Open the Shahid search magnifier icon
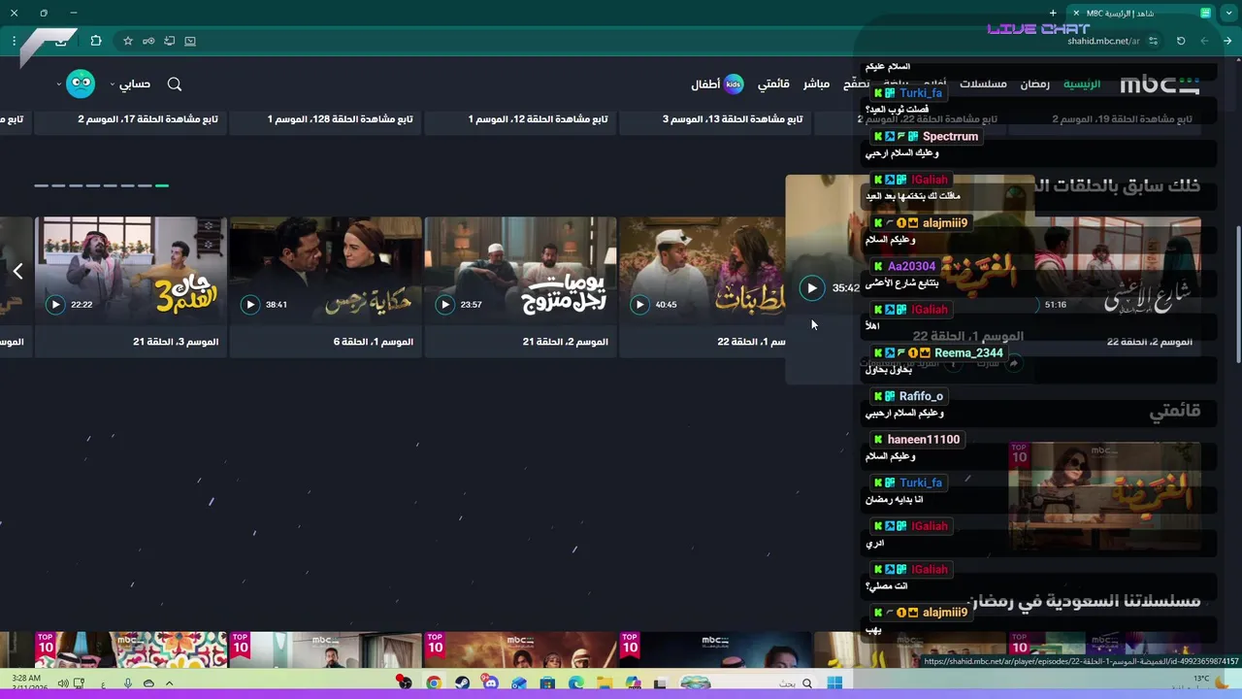Viewport: 1242px width, 699px height. [175, 84]
